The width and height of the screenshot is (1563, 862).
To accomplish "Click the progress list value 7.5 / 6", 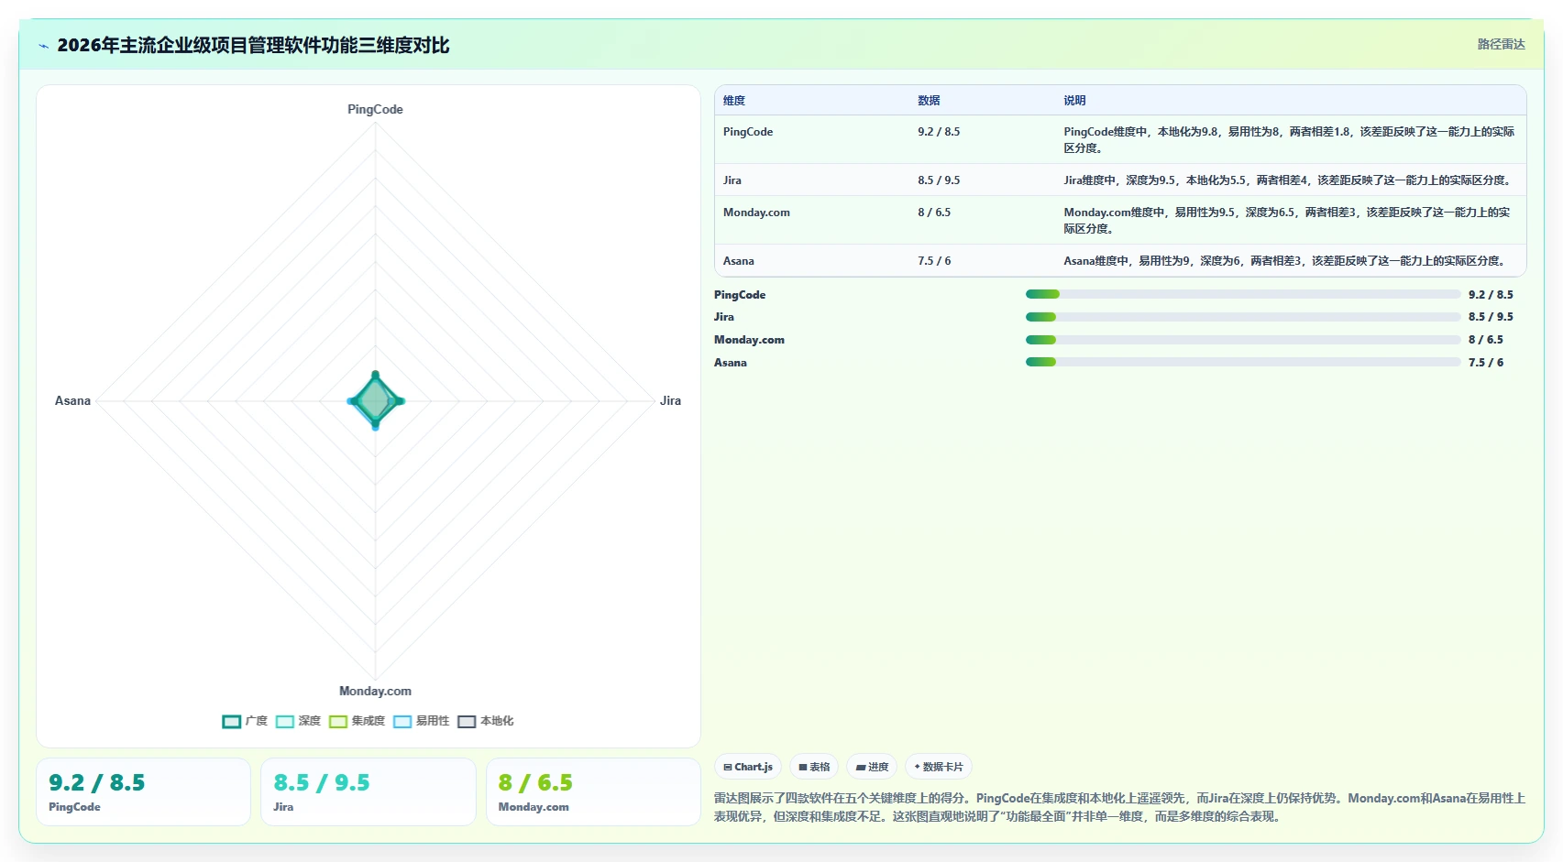I will pyautogui.click(x=1486, y=363).
